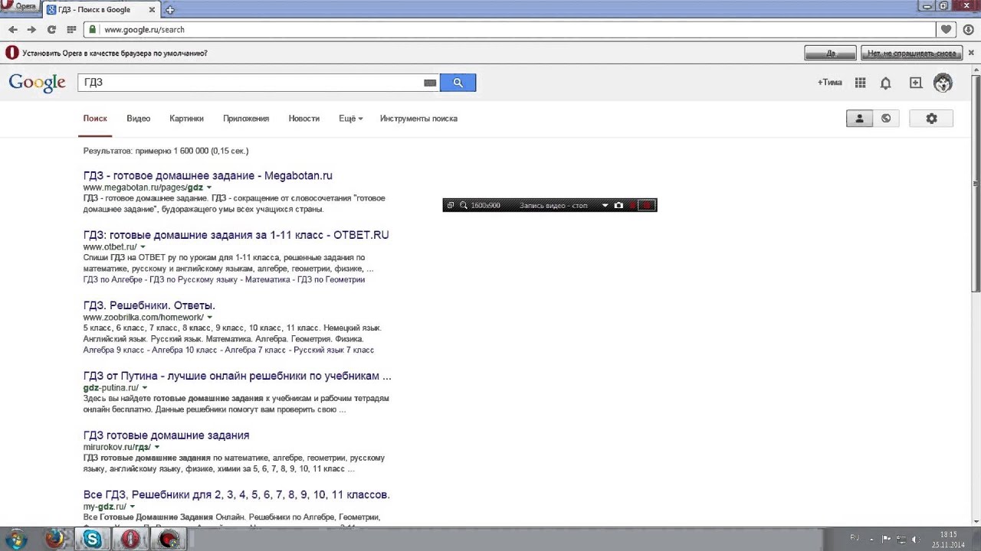Expand arrow next to megabotan.ru URL

pos(209,187)
